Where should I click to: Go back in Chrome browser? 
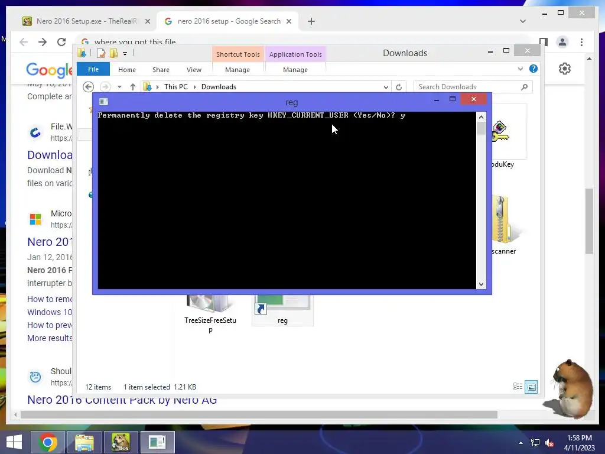(x=24, y=42)
